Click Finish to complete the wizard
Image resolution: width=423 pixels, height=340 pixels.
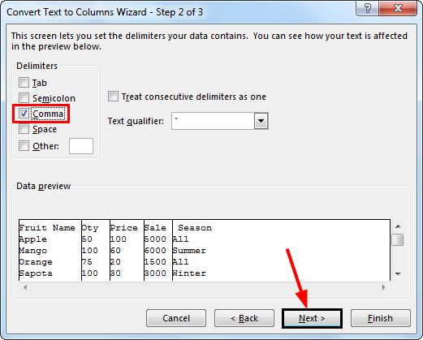point(381,318)
